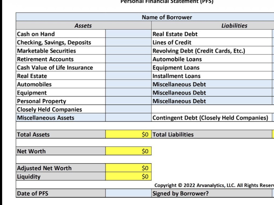This screenshot has height=205, width=274.
Task: Click the Arvanalytics copyright notice text
Action: (214, 185)
